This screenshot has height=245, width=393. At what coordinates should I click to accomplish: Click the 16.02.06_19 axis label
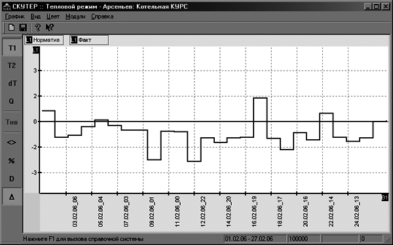(x=254, y=212)
